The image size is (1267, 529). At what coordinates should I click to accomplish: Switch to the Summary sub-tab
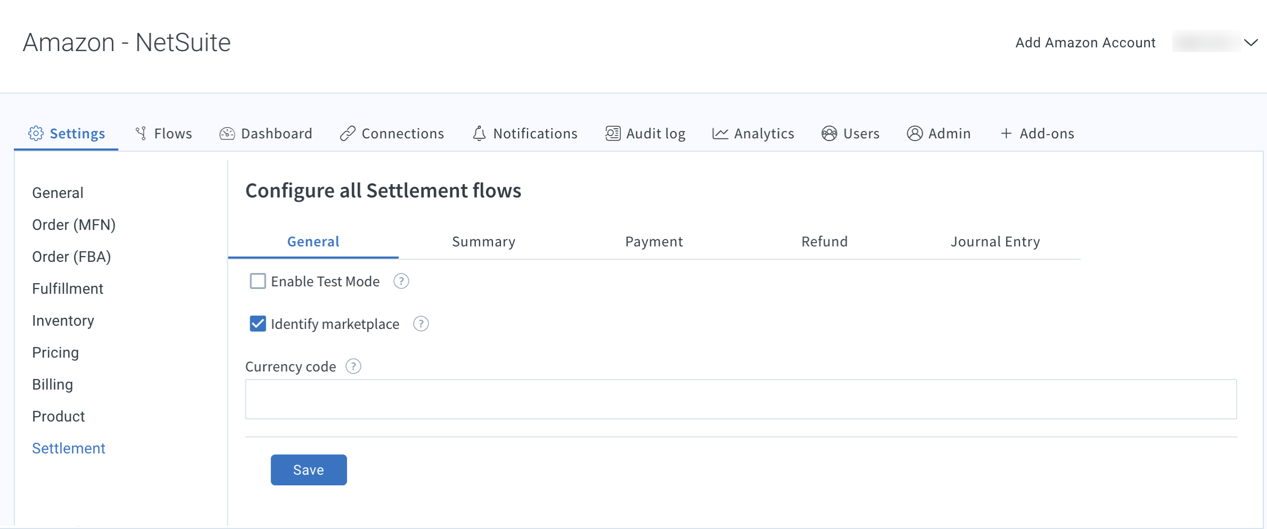483,242
